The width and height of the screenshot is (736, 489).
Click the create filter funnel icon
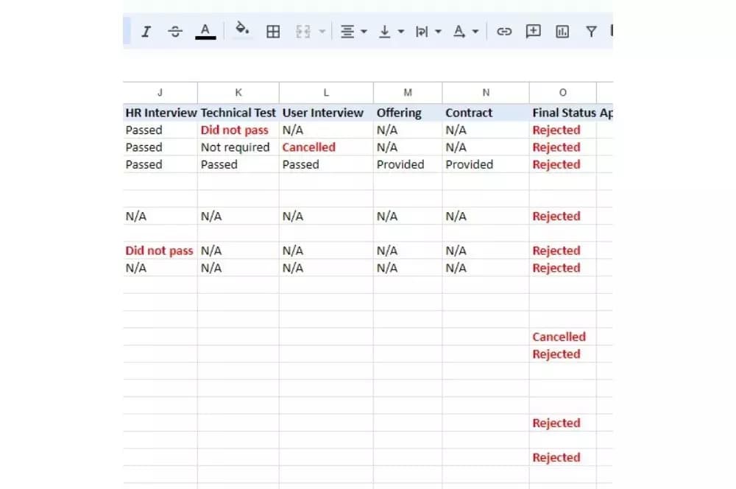tap(591, 32)
